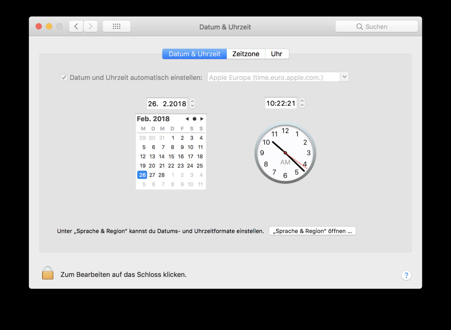Click the grid Show All icon in toolbar

(x=117, y=26)
